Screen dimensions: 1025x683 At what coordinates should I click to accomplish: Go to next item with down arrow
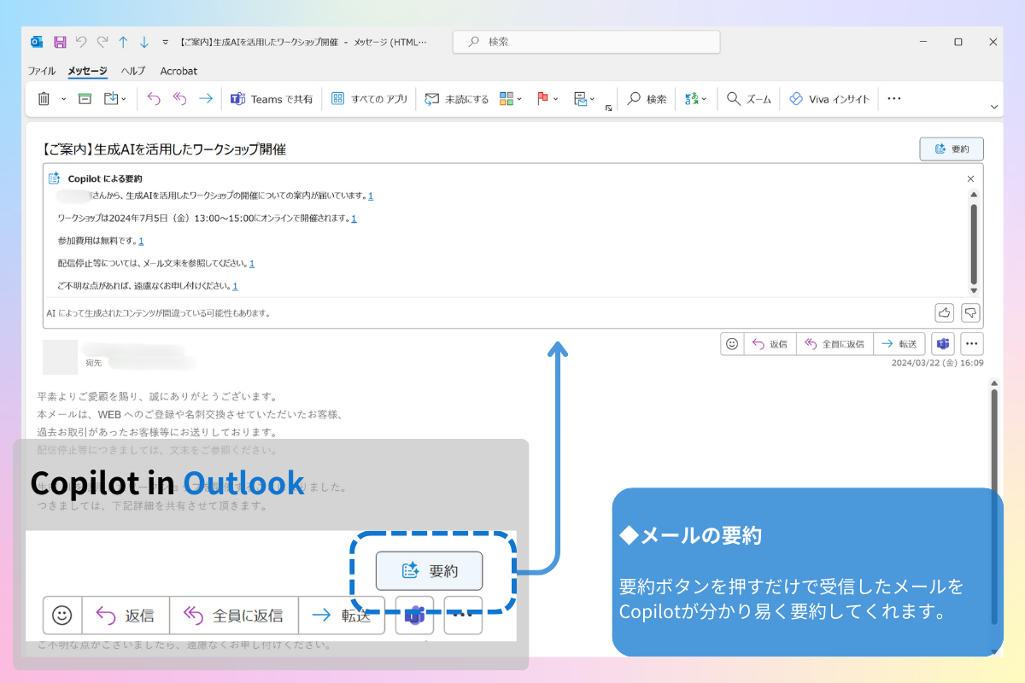[x=144, y=42]
